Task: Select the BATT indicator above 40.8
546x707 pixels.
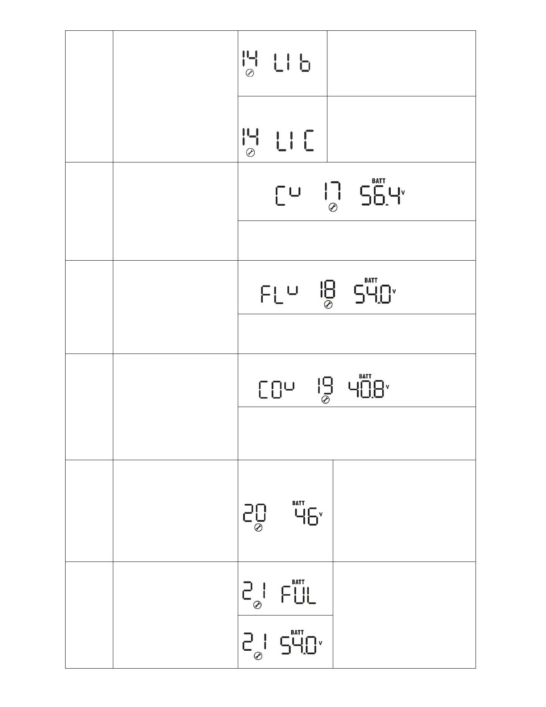Action: tap(365, 376)
